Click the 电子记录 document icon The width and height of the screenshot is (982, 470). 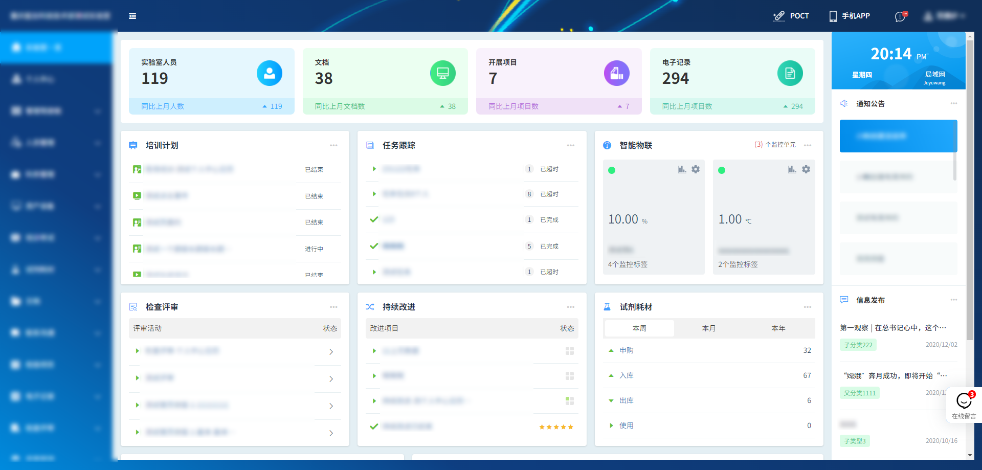point(790,73)
